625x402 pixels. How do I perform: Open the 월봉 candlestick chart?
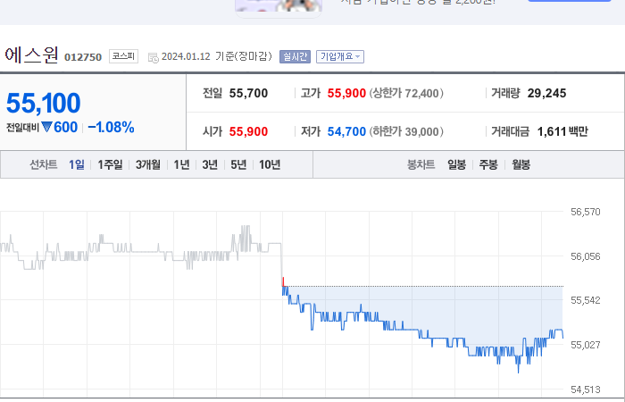pyautogui.click(x=521, y=164)
